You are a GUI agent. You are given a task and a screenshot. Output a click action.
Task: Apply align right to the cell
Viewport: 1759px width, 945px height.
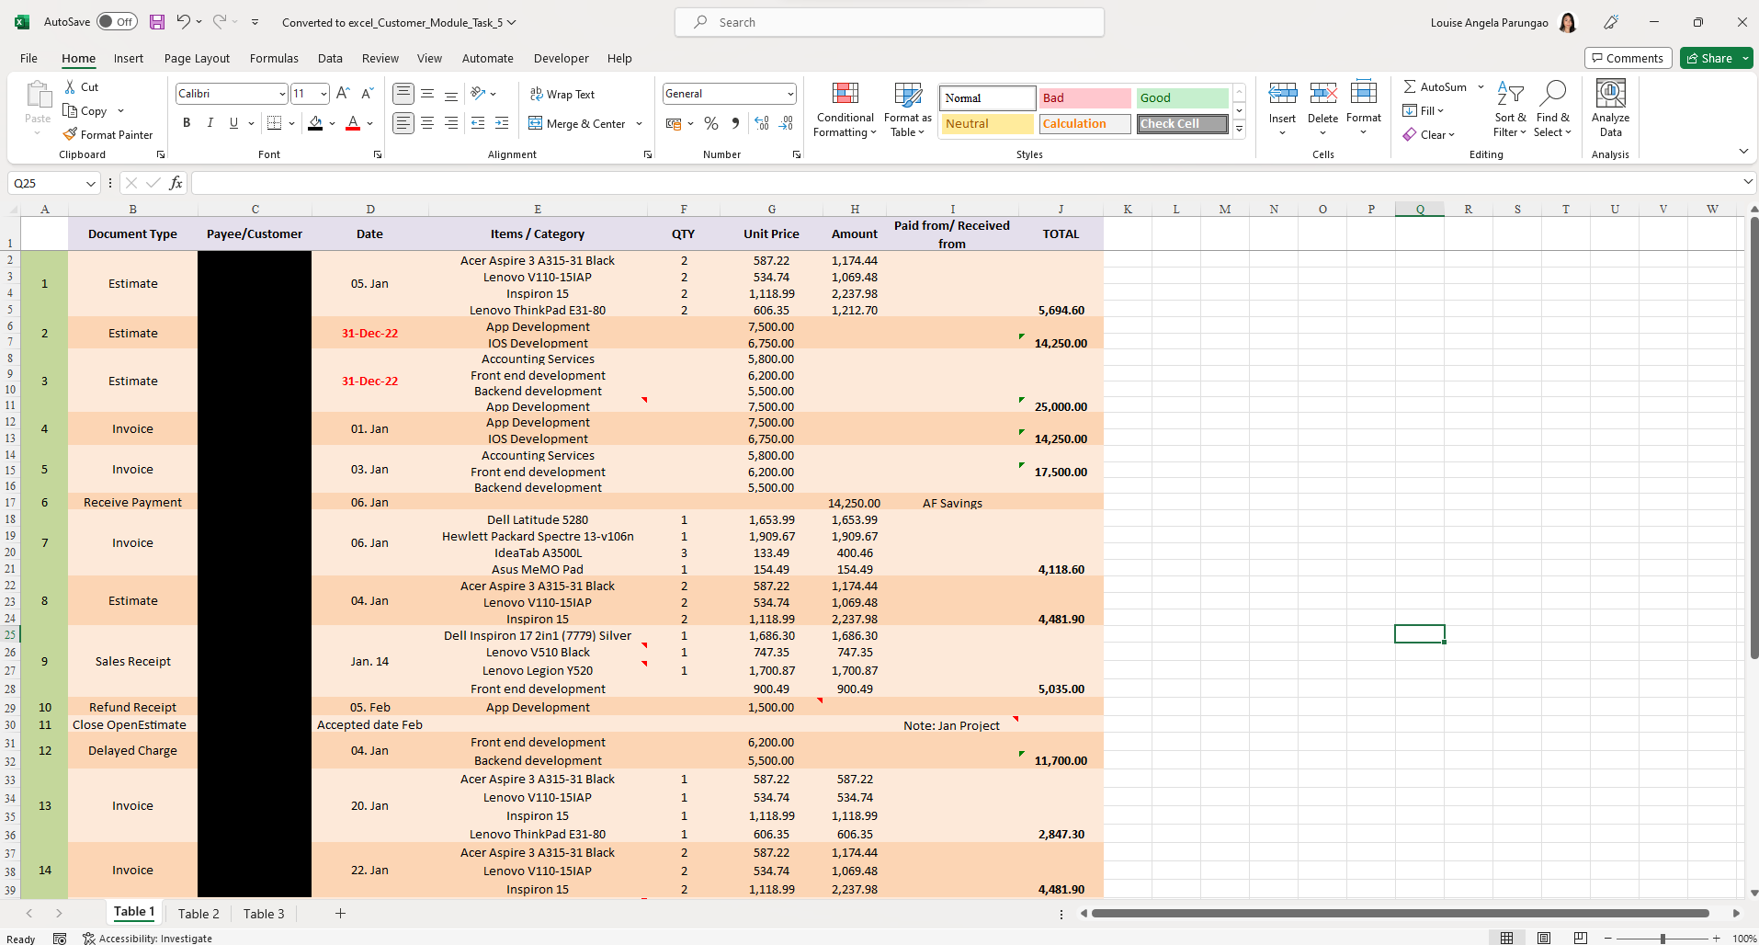[451, 123]
